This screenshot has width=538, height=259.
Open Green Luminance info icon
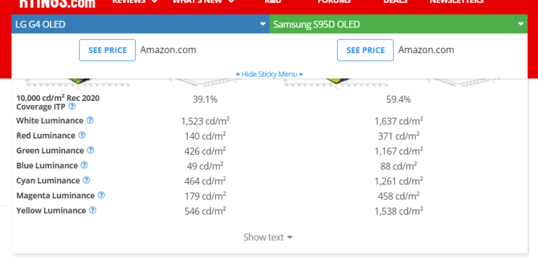(x=90, y=150)
